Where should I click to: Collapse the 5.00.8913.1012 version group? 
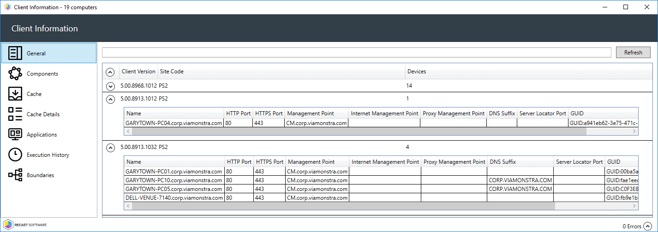pyautogui.click(x=110, y=99)
